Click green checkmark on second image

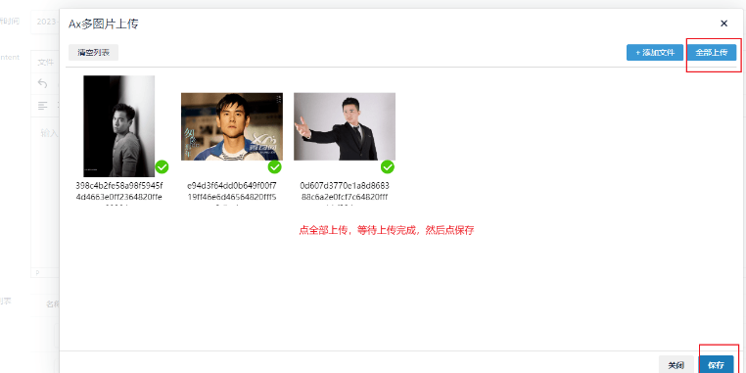click(275, 167)
